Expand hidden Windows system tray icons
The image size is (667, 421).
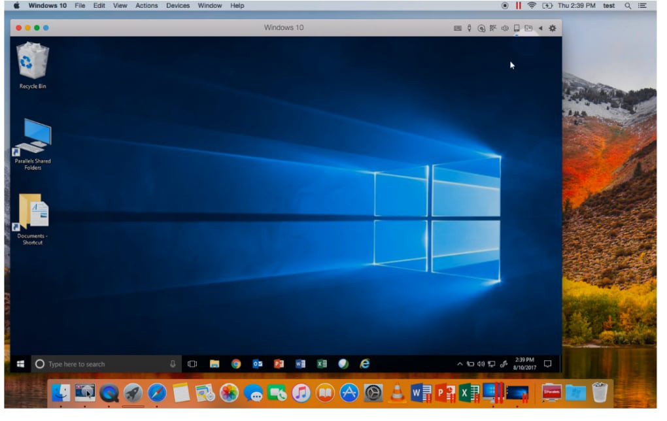coord(460,364)
